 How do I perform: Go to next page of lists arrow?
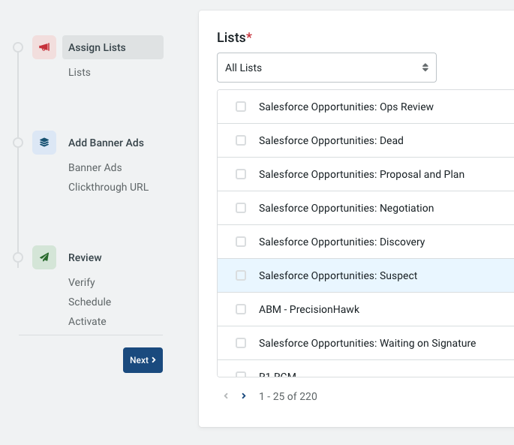(x=244, y=396)
